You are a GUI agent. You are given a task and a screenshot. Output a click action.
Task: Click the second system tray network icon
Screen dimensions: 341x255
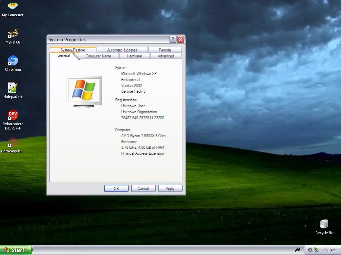click(x=316, y=250)
